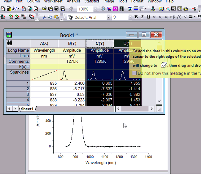Select the Sheet1 tab

pyautogui.click(x=27, y=109)
